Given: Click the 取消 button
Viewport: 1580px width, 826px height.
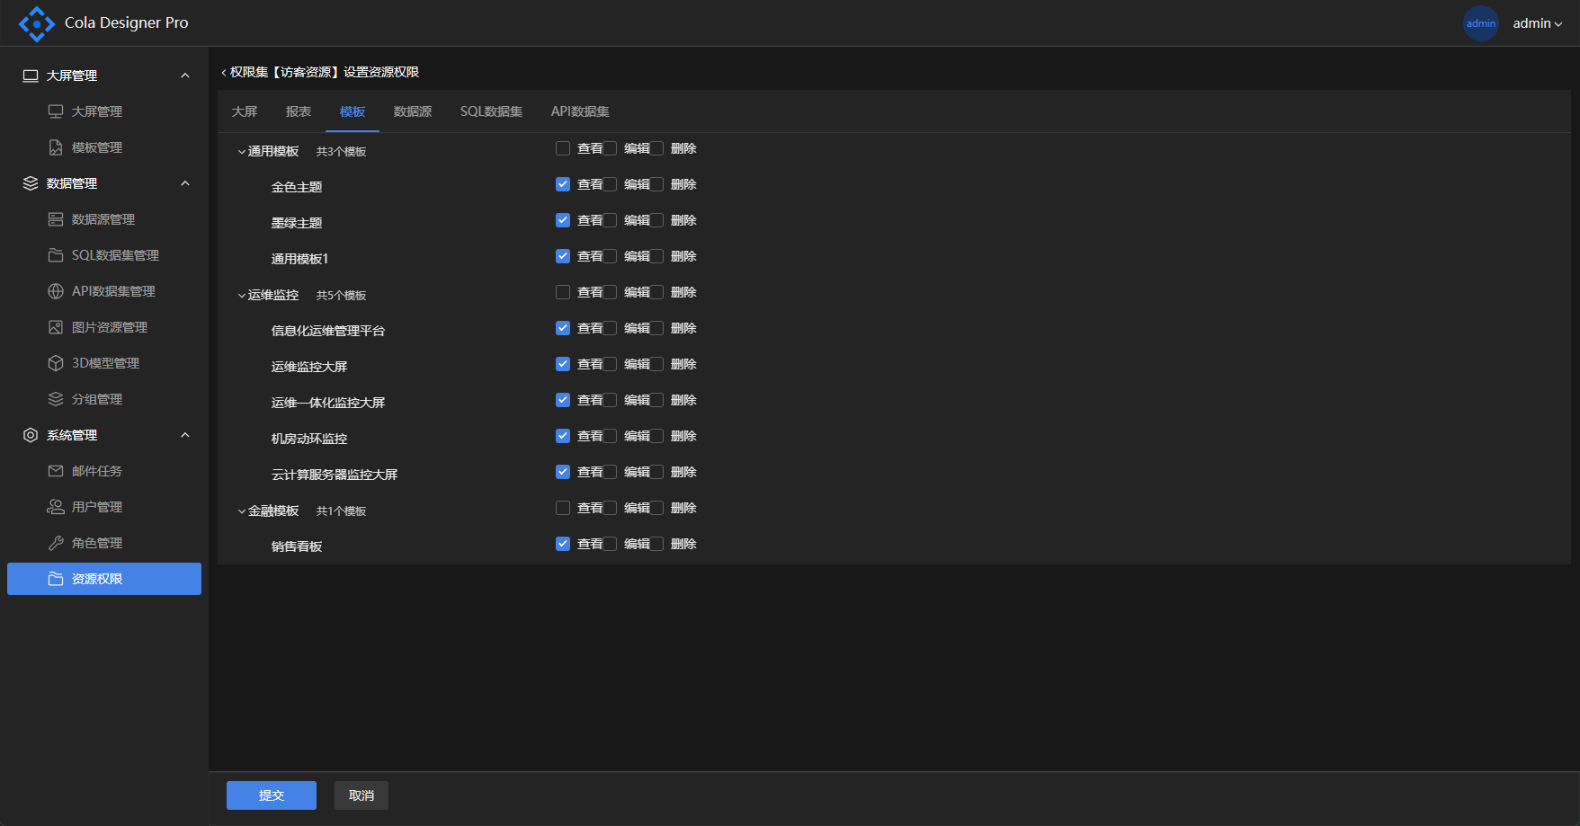Looking at the screenshot, I should coord(362,795).
